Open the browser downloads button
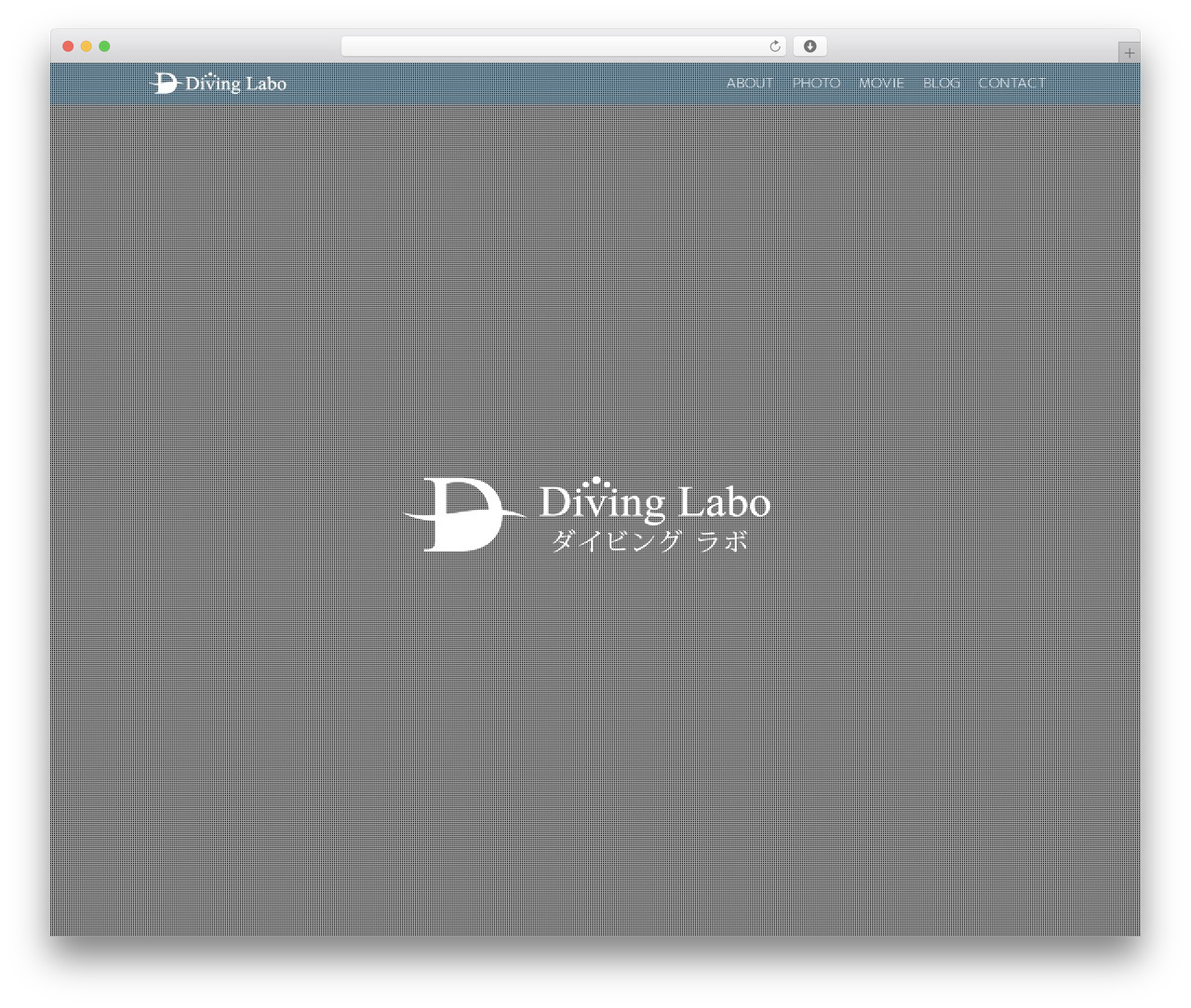 click(810, 46)
